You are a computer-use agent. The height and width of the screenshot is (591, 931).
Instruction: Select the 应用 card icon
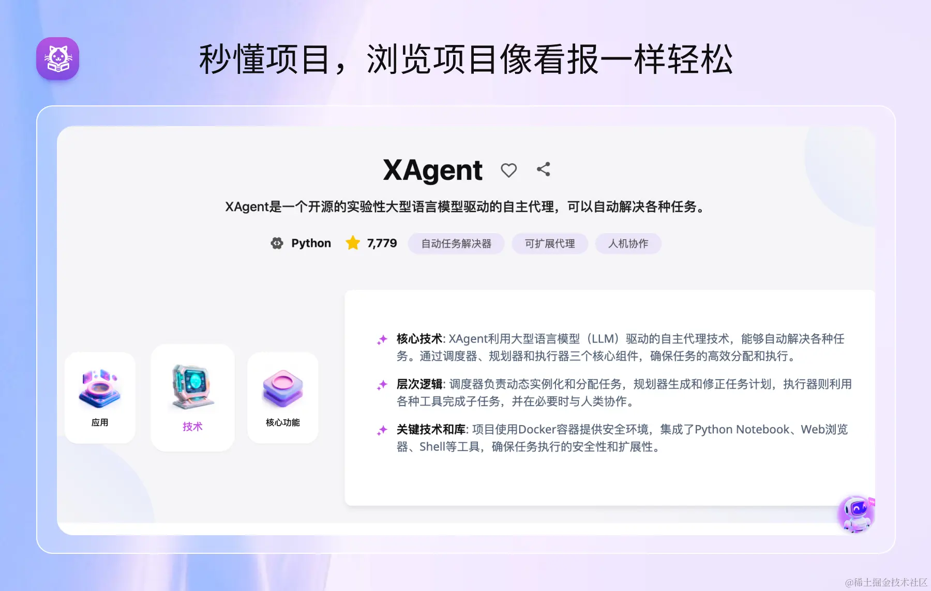pyautogui.click(x=100, y=388)
